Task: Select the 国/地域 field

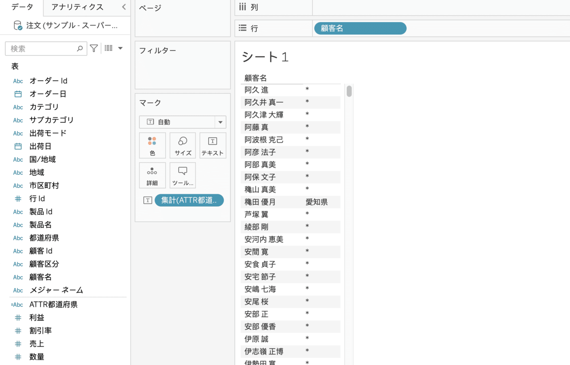Action: tap(43, 159)
